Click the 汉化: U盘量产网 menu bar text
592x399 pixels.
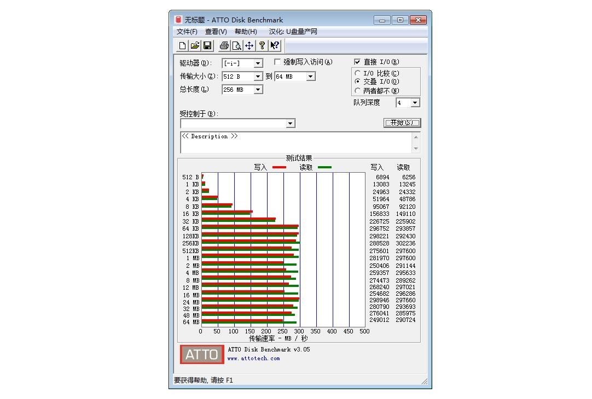pyautogui.click(x=293, y=32)
